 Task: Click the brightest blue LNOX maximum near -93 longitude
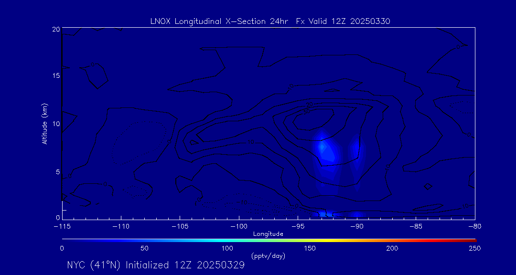323,147
